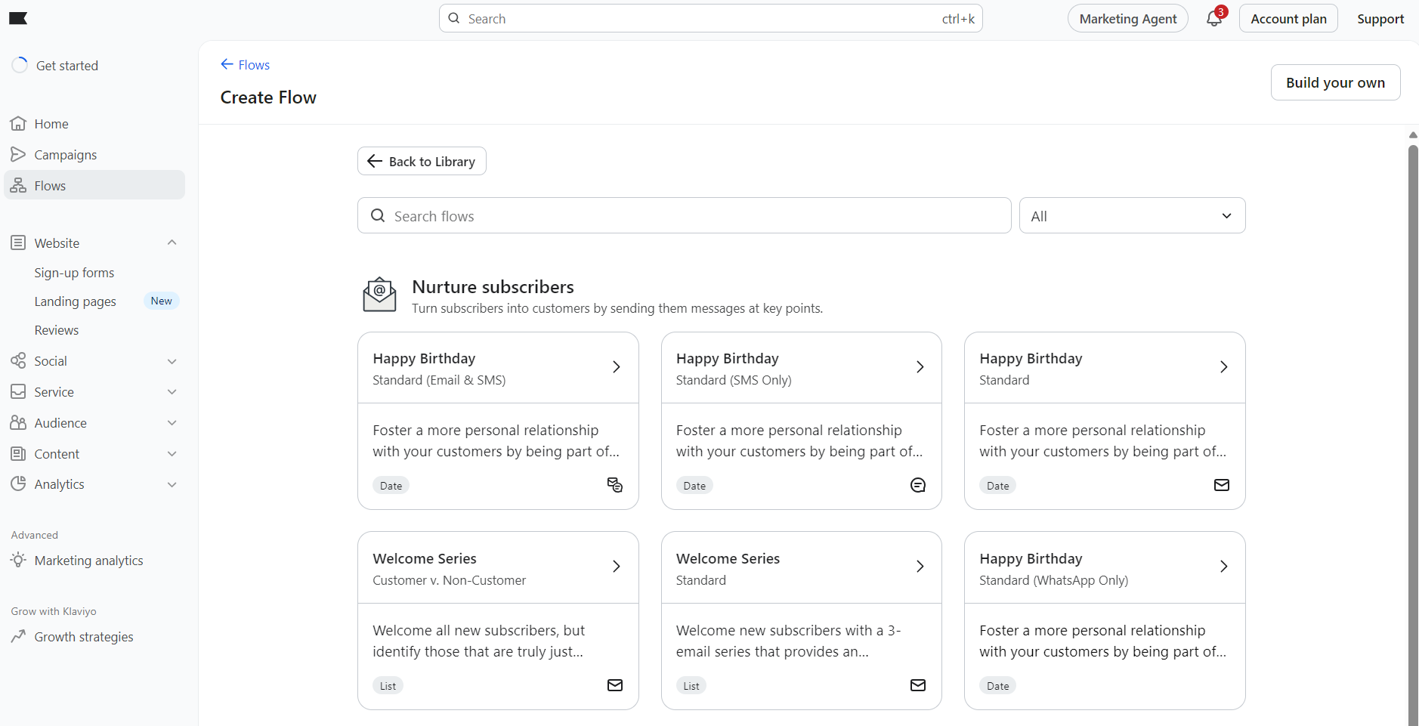The width and height of the screenshot is (1419, 726).
Task: Click the back arrow next to Flows
Action: point(227,64)
